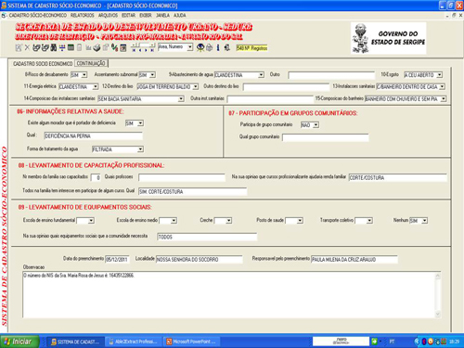
Task: Open the ARQUIVOS menu
Action: point(108,15)
